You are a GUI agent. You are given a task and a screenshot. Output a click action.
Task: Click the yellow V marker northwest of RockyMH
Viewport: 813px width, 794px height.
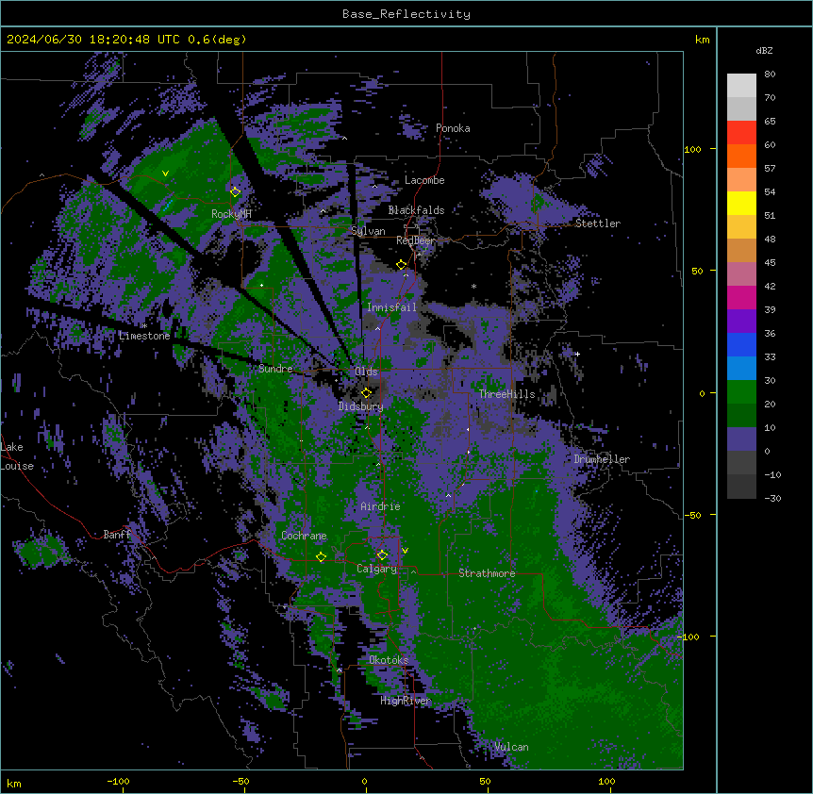point(165,174)
